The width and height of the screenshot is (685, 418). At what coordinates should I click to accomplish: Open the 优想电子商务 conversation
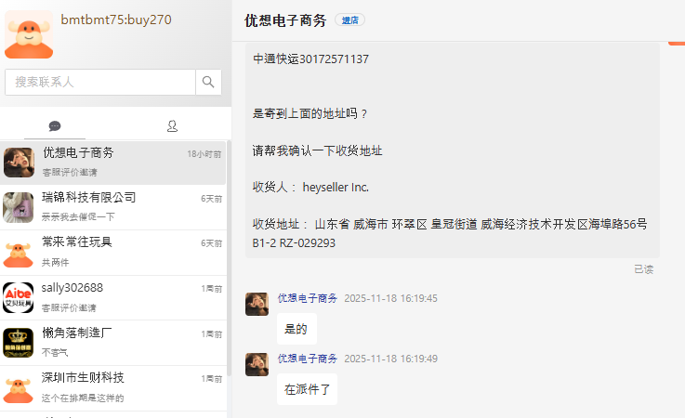point(113,162)
